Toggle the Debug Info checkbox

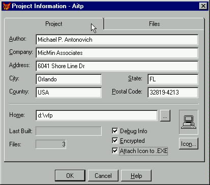[115, 131]
